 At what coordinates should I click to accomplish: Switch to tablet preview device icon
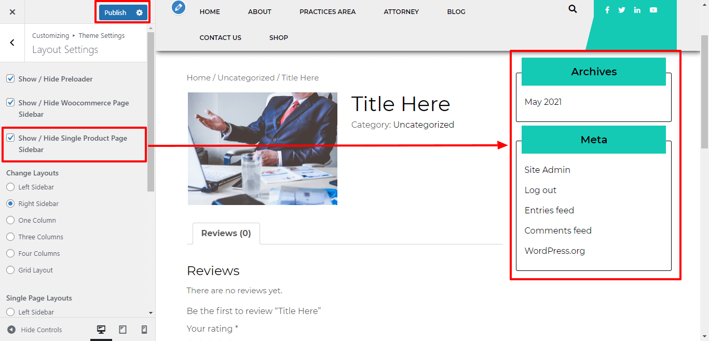click(122, 330)
